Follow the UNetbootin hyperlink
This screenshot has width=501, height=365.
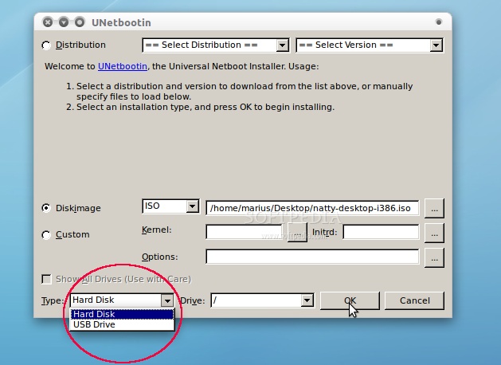123,66
